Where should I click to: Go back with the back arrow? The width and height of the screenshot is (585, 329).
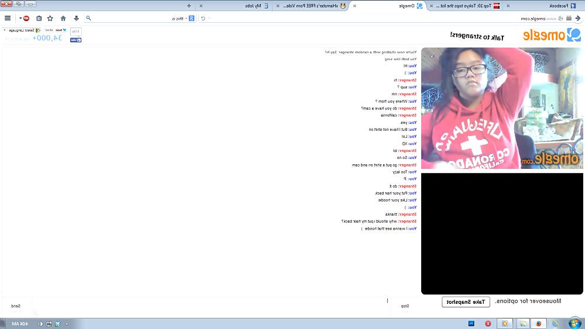point(577,18)
